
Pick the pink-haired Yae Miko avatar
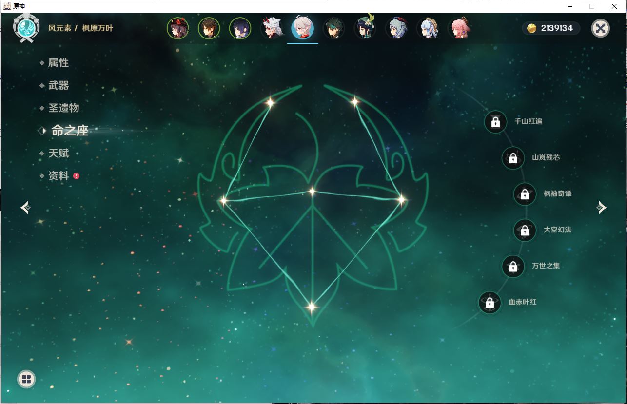(459, 28)
